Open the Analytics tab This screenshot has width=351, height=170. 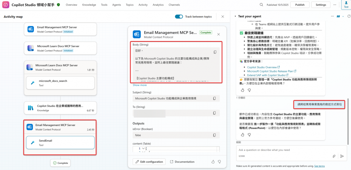[x=158, y=5]
